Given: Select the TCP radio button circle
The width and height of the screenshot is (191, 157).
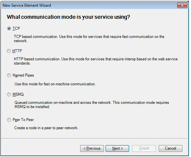Looking at the screenshot, I should (9, 29).
